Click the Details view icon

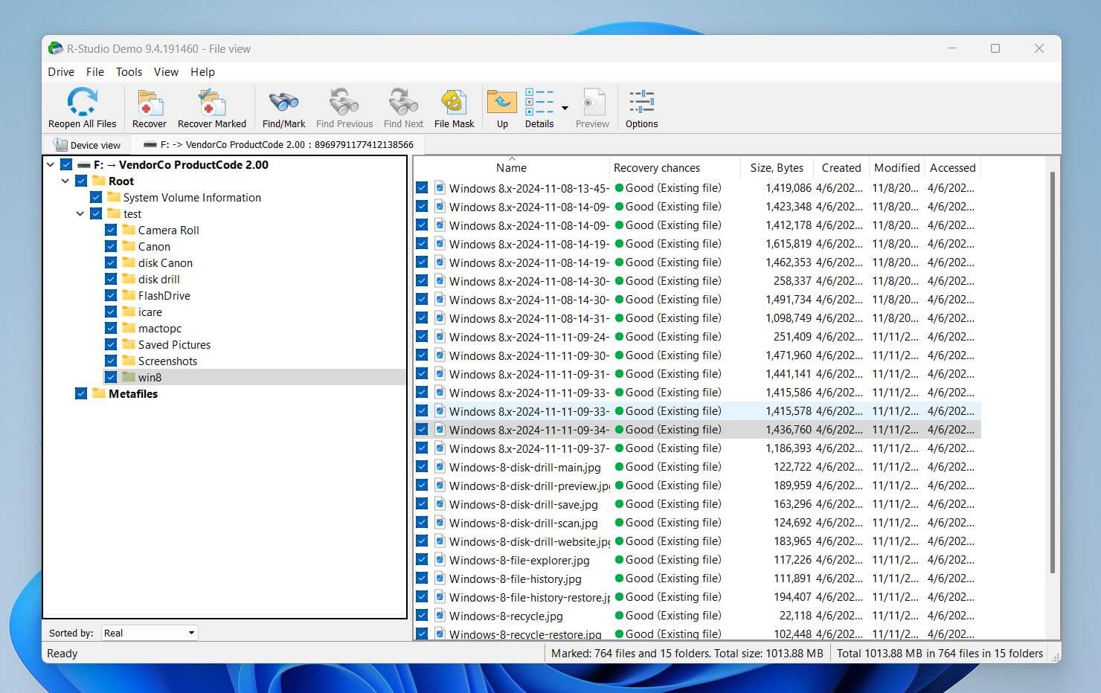click(539, 102)
